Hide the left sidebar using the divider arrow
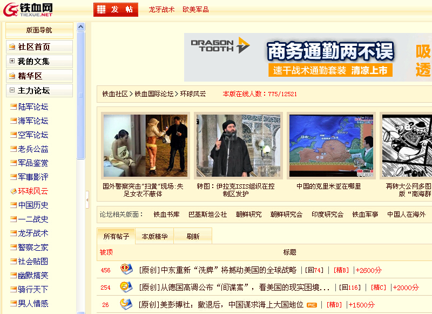 point(87,200)
